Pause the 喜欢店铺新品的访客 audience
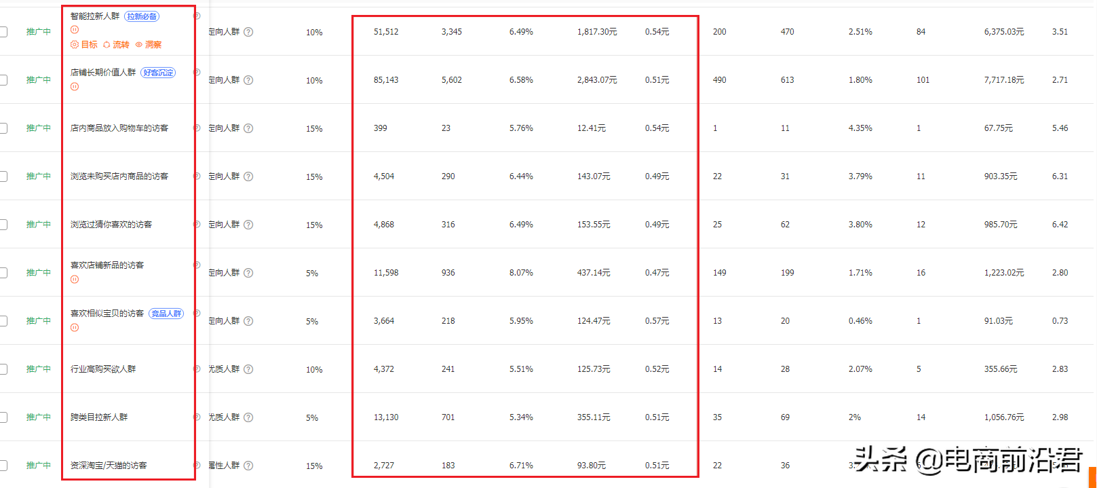The width and height of the screenshot is (1097, 488). pos(75,280)
